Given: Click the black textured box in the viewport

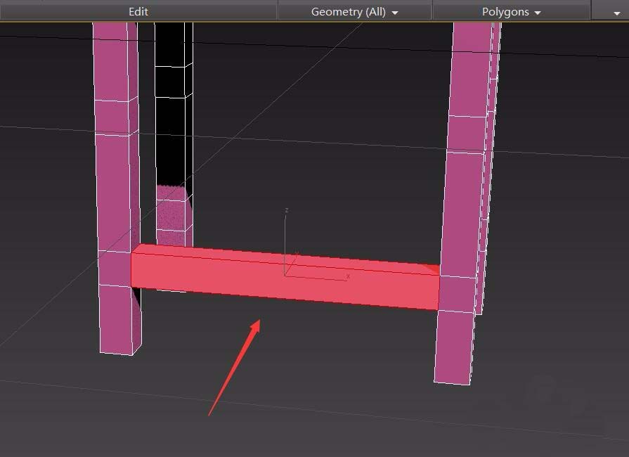Looking at the screenshot, I should (x=171, y=105).
